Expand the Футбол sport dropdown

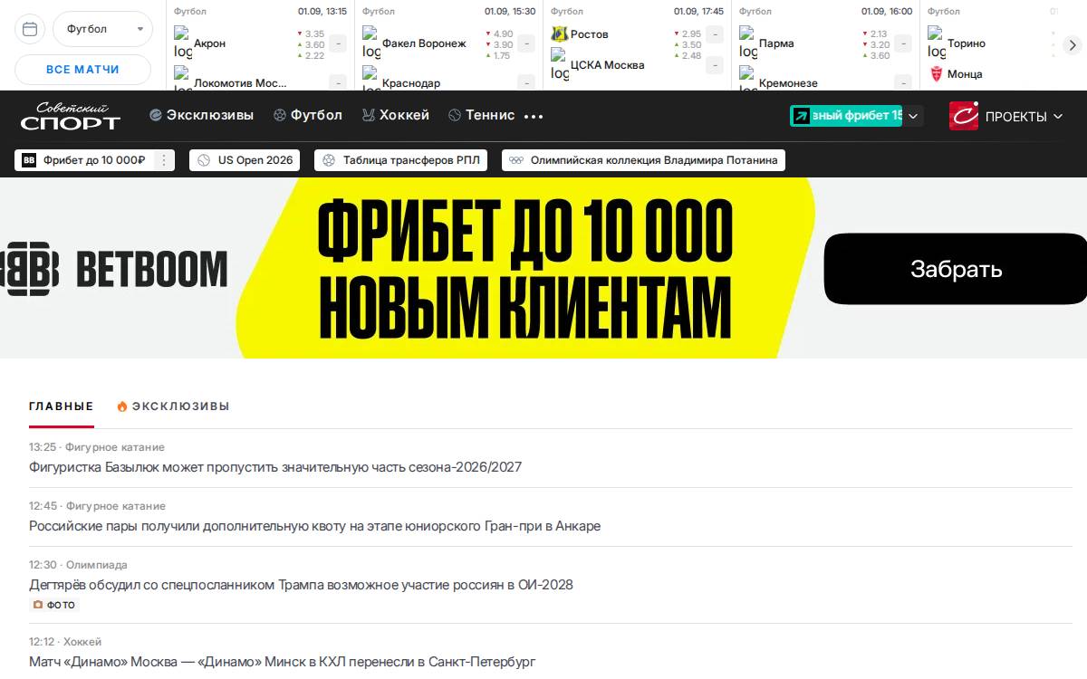(x=102, y=29)
